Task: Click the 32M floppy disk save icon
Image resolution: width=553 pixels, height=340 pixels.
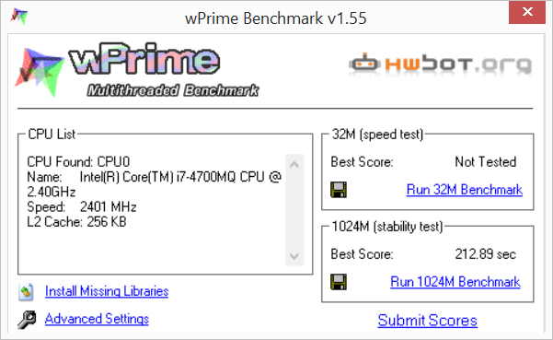Action: coord(339,190)
